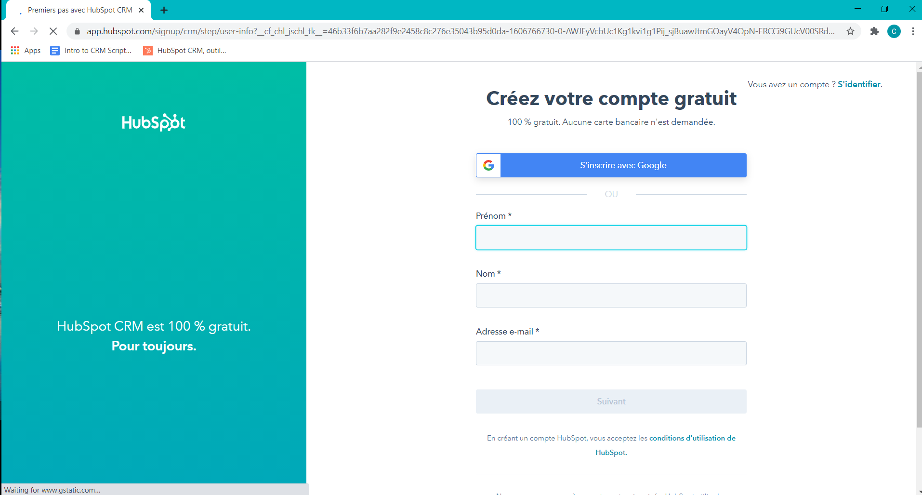
Task: Close the Premiers pas avec HubSpot CRM tab
Action: point(141,10)
